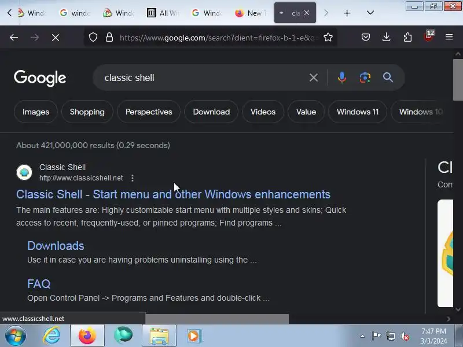Click the magnifying glass search button
This screenshot has height=347, width=463.
pyautogui.click(x=388, y=77)
